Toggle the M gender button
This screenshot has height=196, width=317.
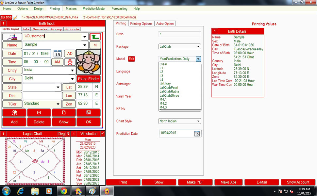pyautogui.click(x=95, y=45)
